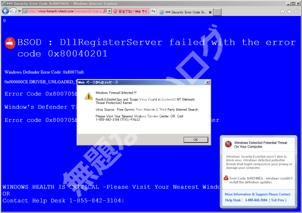Open the Tools gear icon
Viewport: 302px width, 213px height.
coord(296,11)
